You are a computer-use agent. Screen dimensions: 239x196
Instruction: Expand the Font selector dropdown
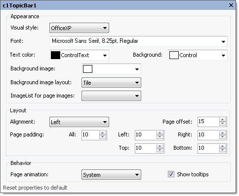[x=138, y=41]
